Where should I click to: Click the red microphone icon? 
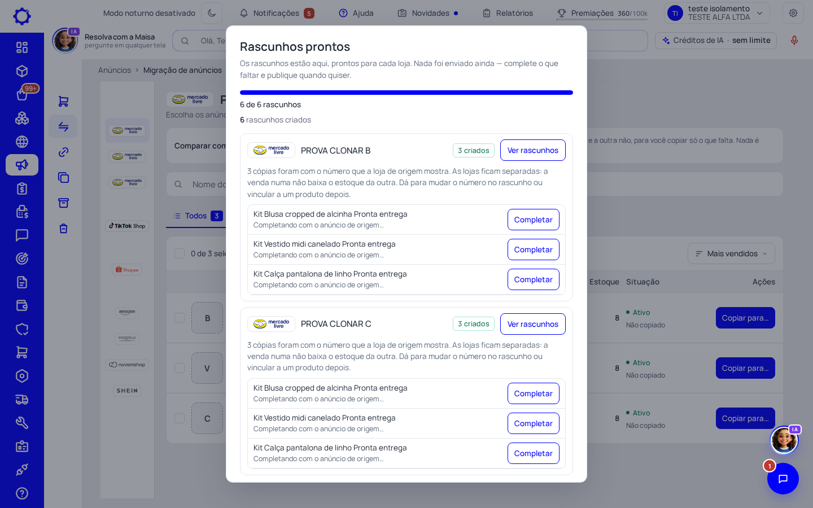pos(794,40)
